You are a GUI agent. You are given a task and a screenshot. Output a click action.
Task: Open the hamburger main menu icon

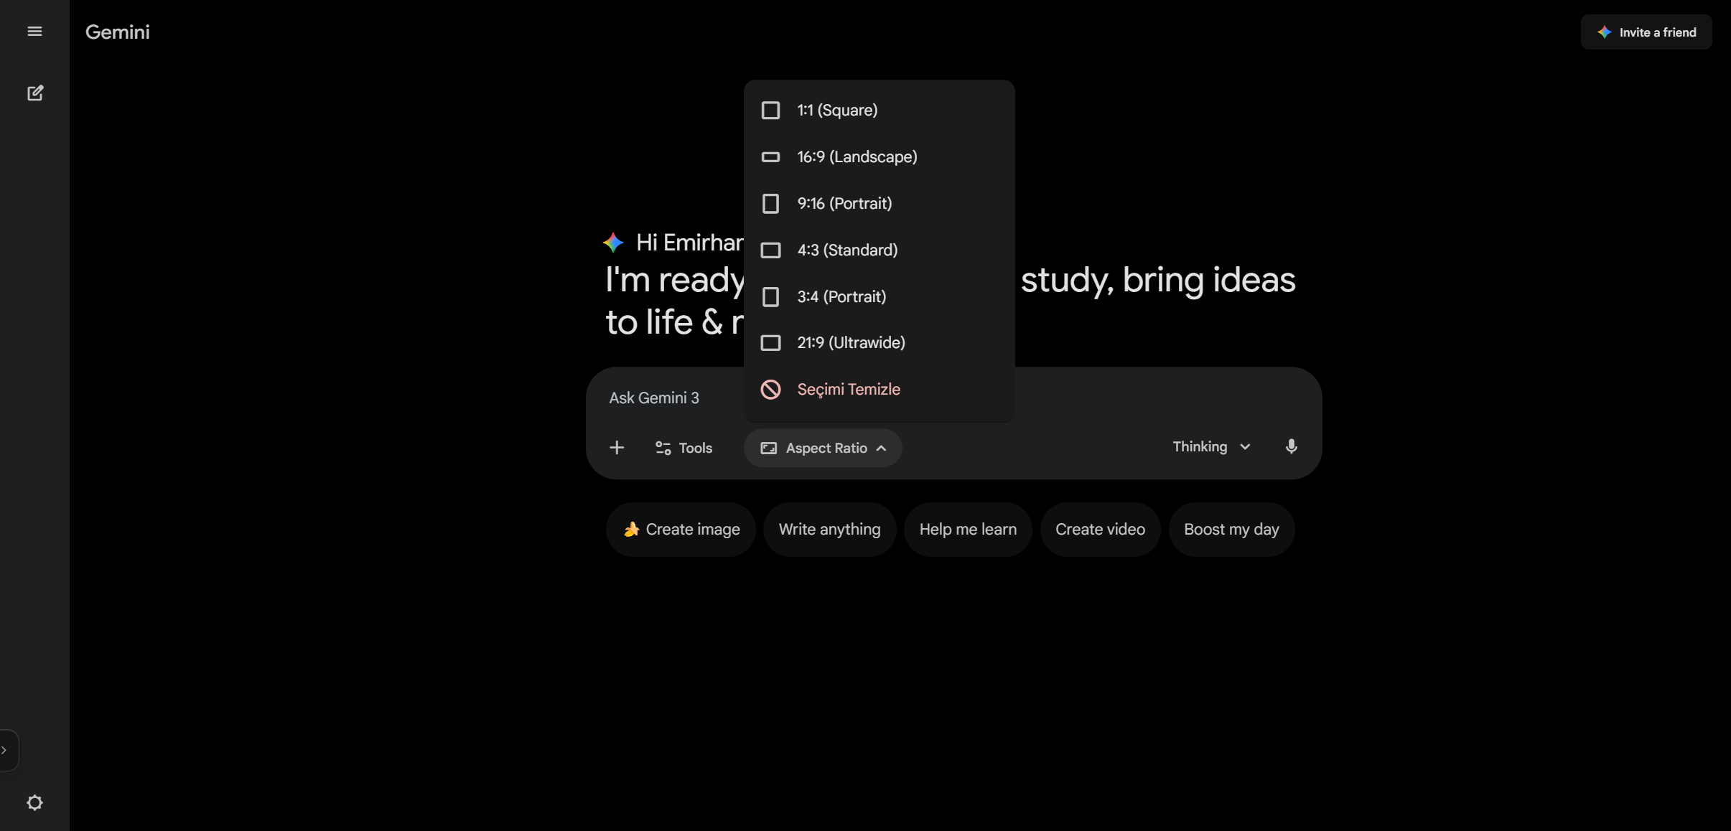(34, 32)
